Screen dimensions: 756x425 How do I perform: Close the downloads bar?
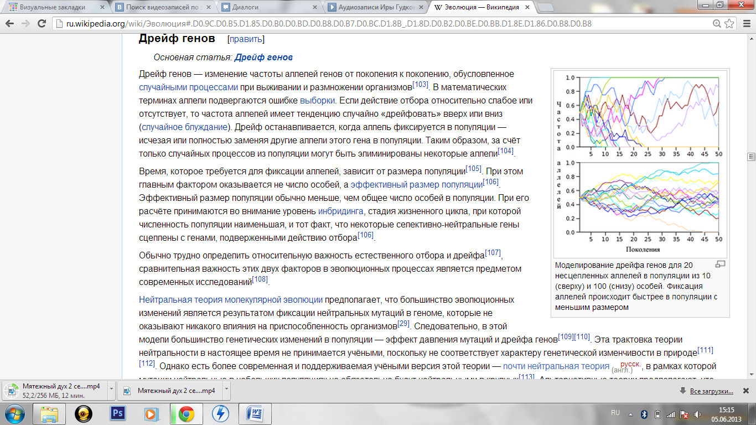click(746, 391)
